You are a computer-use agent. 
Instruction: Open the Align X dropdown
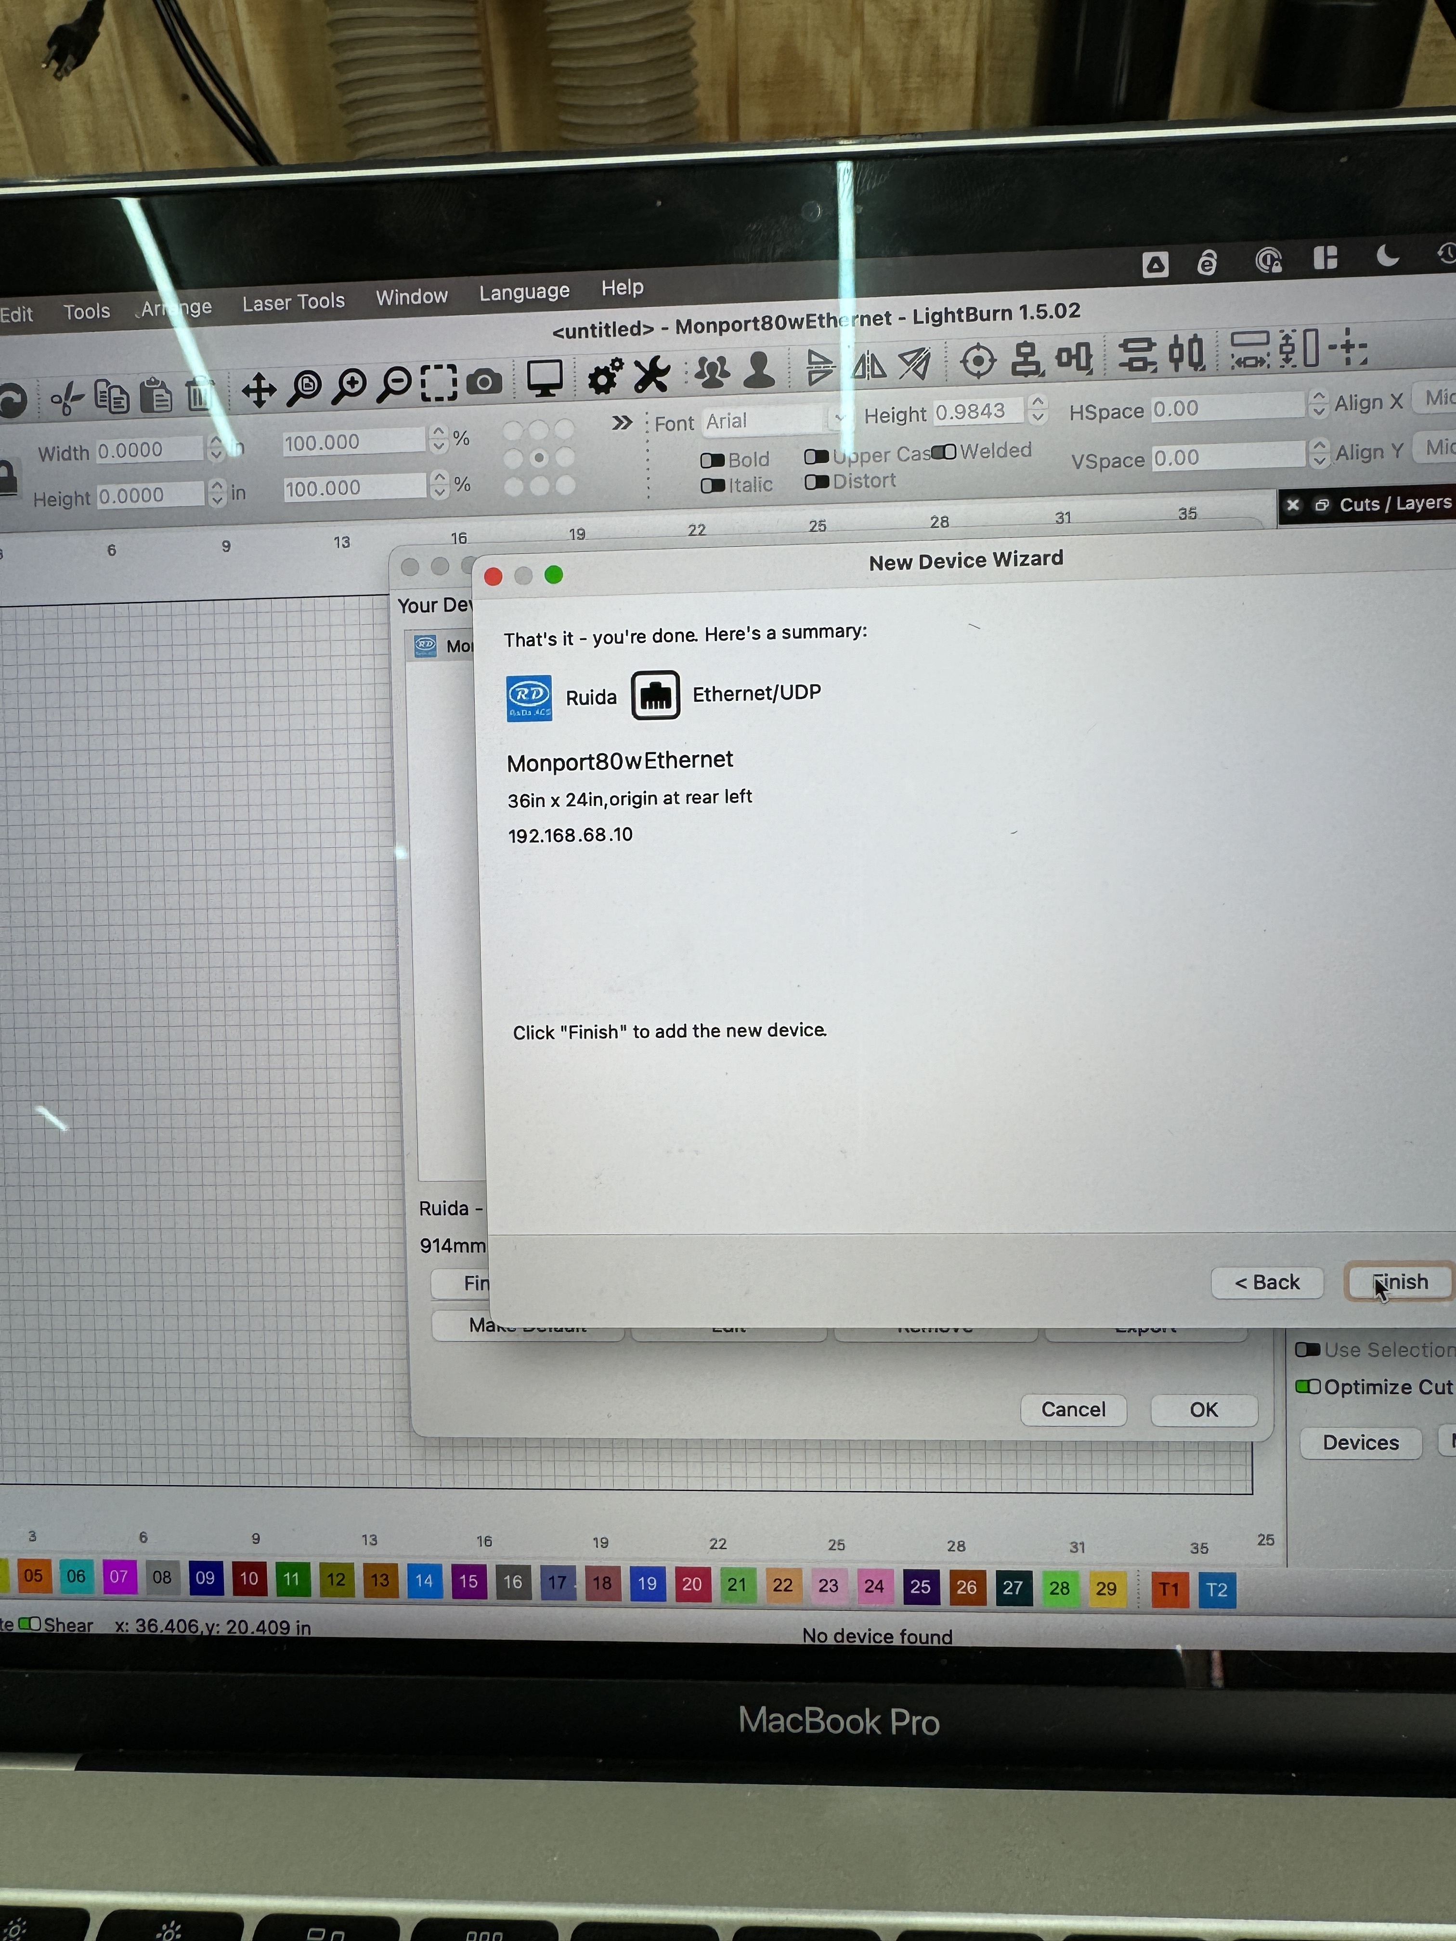pyautogui.click(x=1433, y=398)
